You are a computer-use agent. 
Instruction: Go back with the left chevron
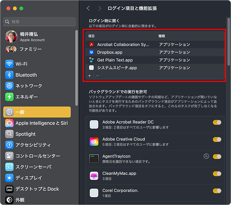point(88,8)
